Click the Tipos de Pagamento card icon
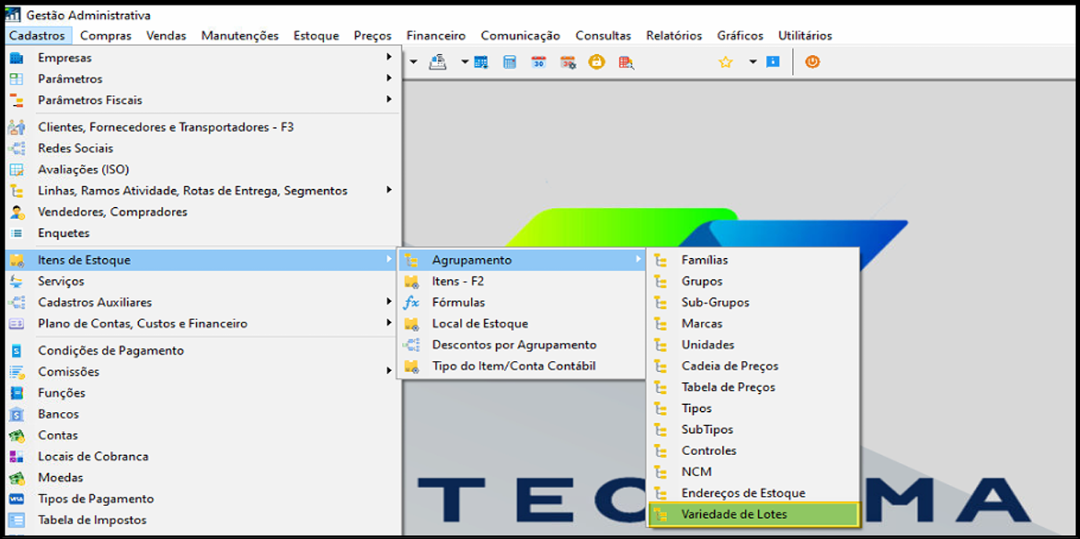 click(16, 499)
